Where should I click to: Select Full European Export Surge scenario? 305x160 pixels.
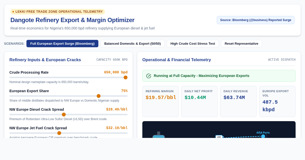tap(62, 43)
